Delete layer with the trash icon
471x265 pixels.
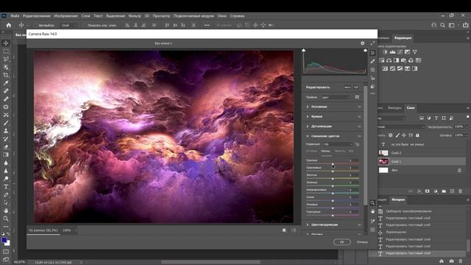(x=460, y=191)
